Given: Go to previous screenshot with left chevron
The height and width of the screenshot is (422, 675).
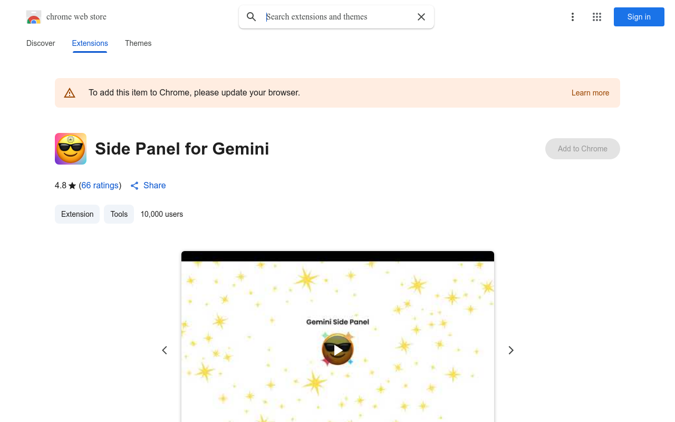Looking at the screenshot, I should [165, 350].
